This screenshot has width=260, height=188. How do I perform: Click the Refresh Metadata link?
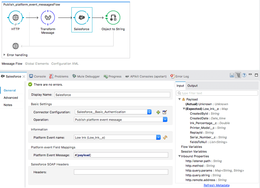[x=216, y=185]
